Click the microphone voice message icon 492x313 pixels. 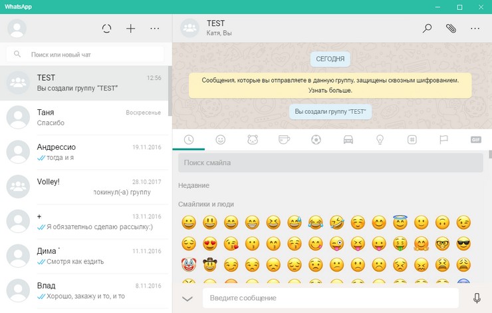[x=477, y=298]
